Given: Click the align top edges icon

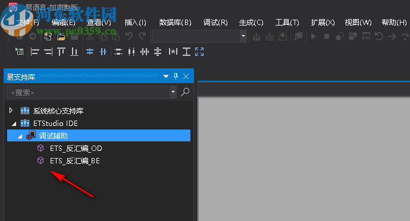Looking at the screenshot, I should [61, 52].
